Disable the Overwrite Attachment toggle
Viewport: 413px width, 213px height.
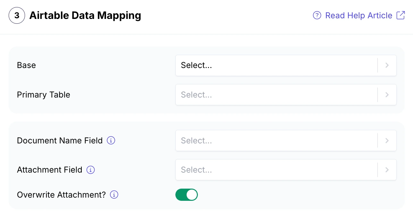pos(187,195)
